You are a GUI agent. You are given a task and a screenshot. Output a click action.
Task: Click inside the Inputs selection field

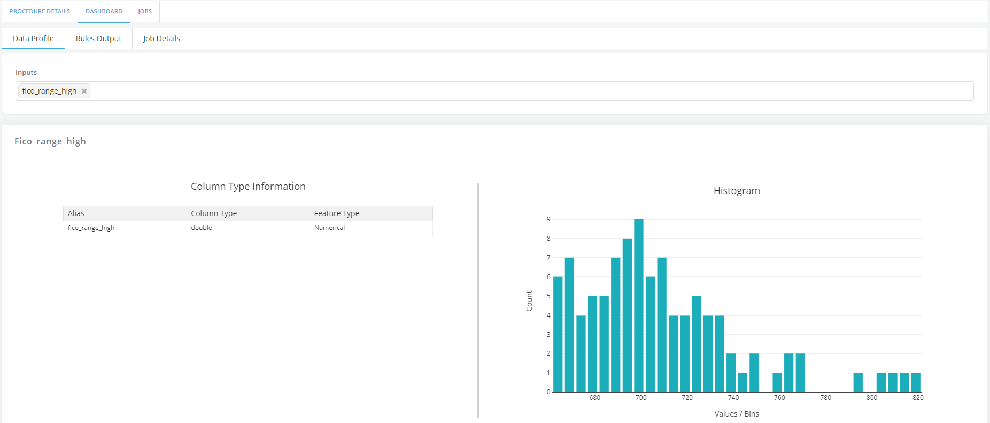pos(529,91)
